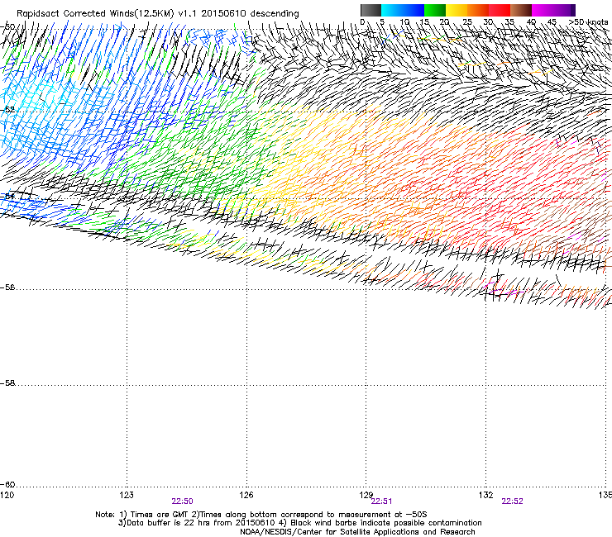
Task: Click the yellow 20-25 knots legend swatch
Action: click(x=457, y=10)
